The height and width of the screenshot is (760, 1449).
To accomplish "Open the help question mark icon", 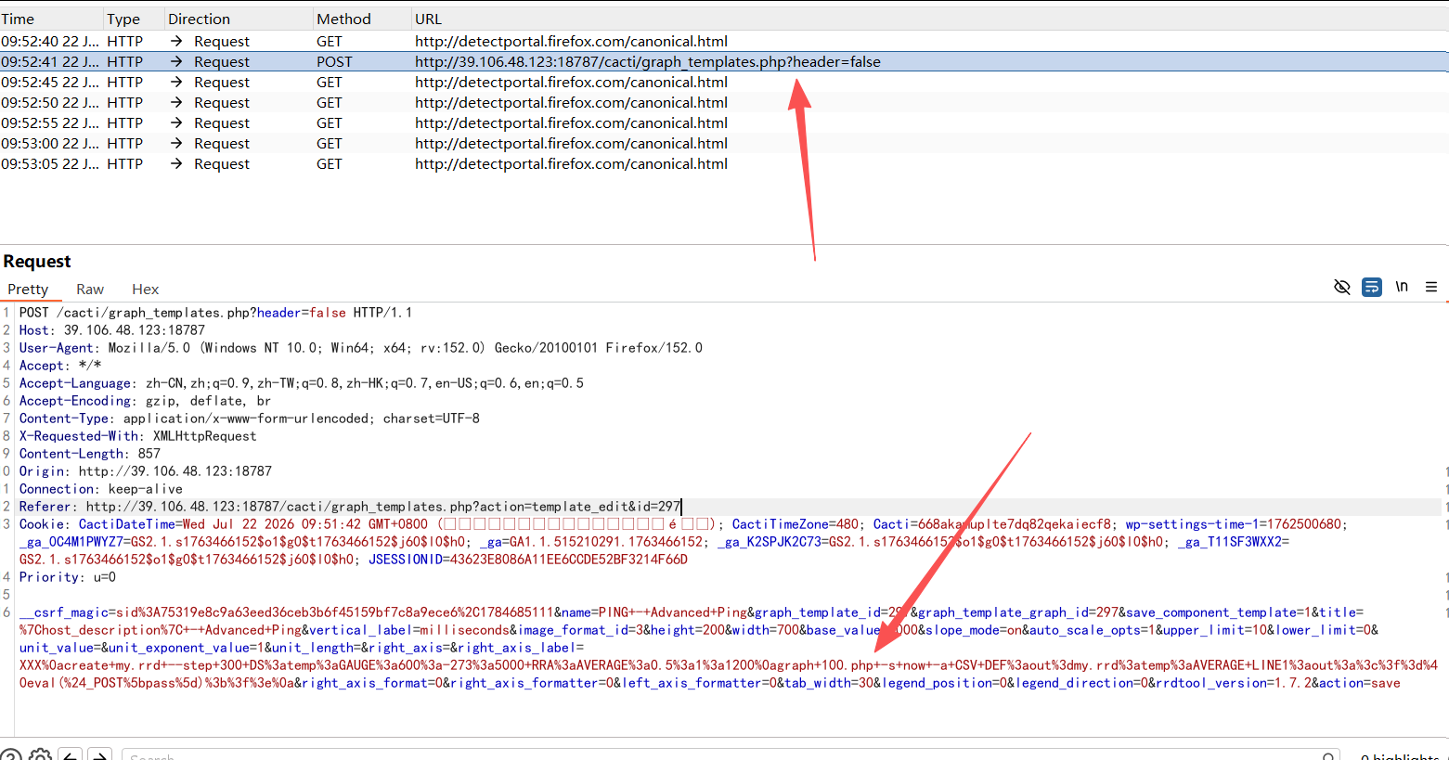I will [x=10, y=754].
